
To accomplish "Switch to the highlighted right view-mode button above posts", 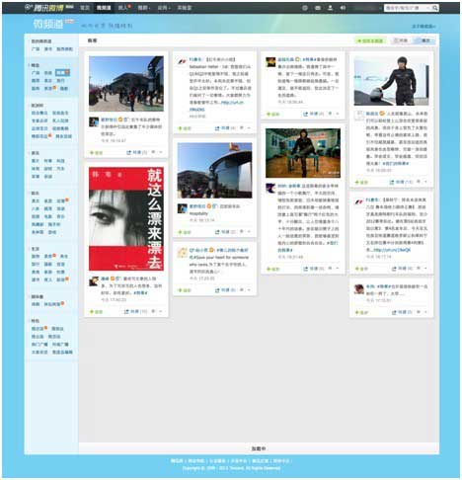I will tap(424, 40).
